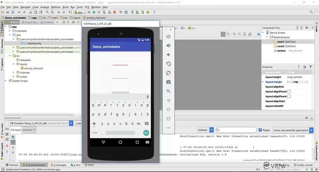319x172 pixels.
Task: Collapse the java folder in project tree
Action: tap(10, 35)
